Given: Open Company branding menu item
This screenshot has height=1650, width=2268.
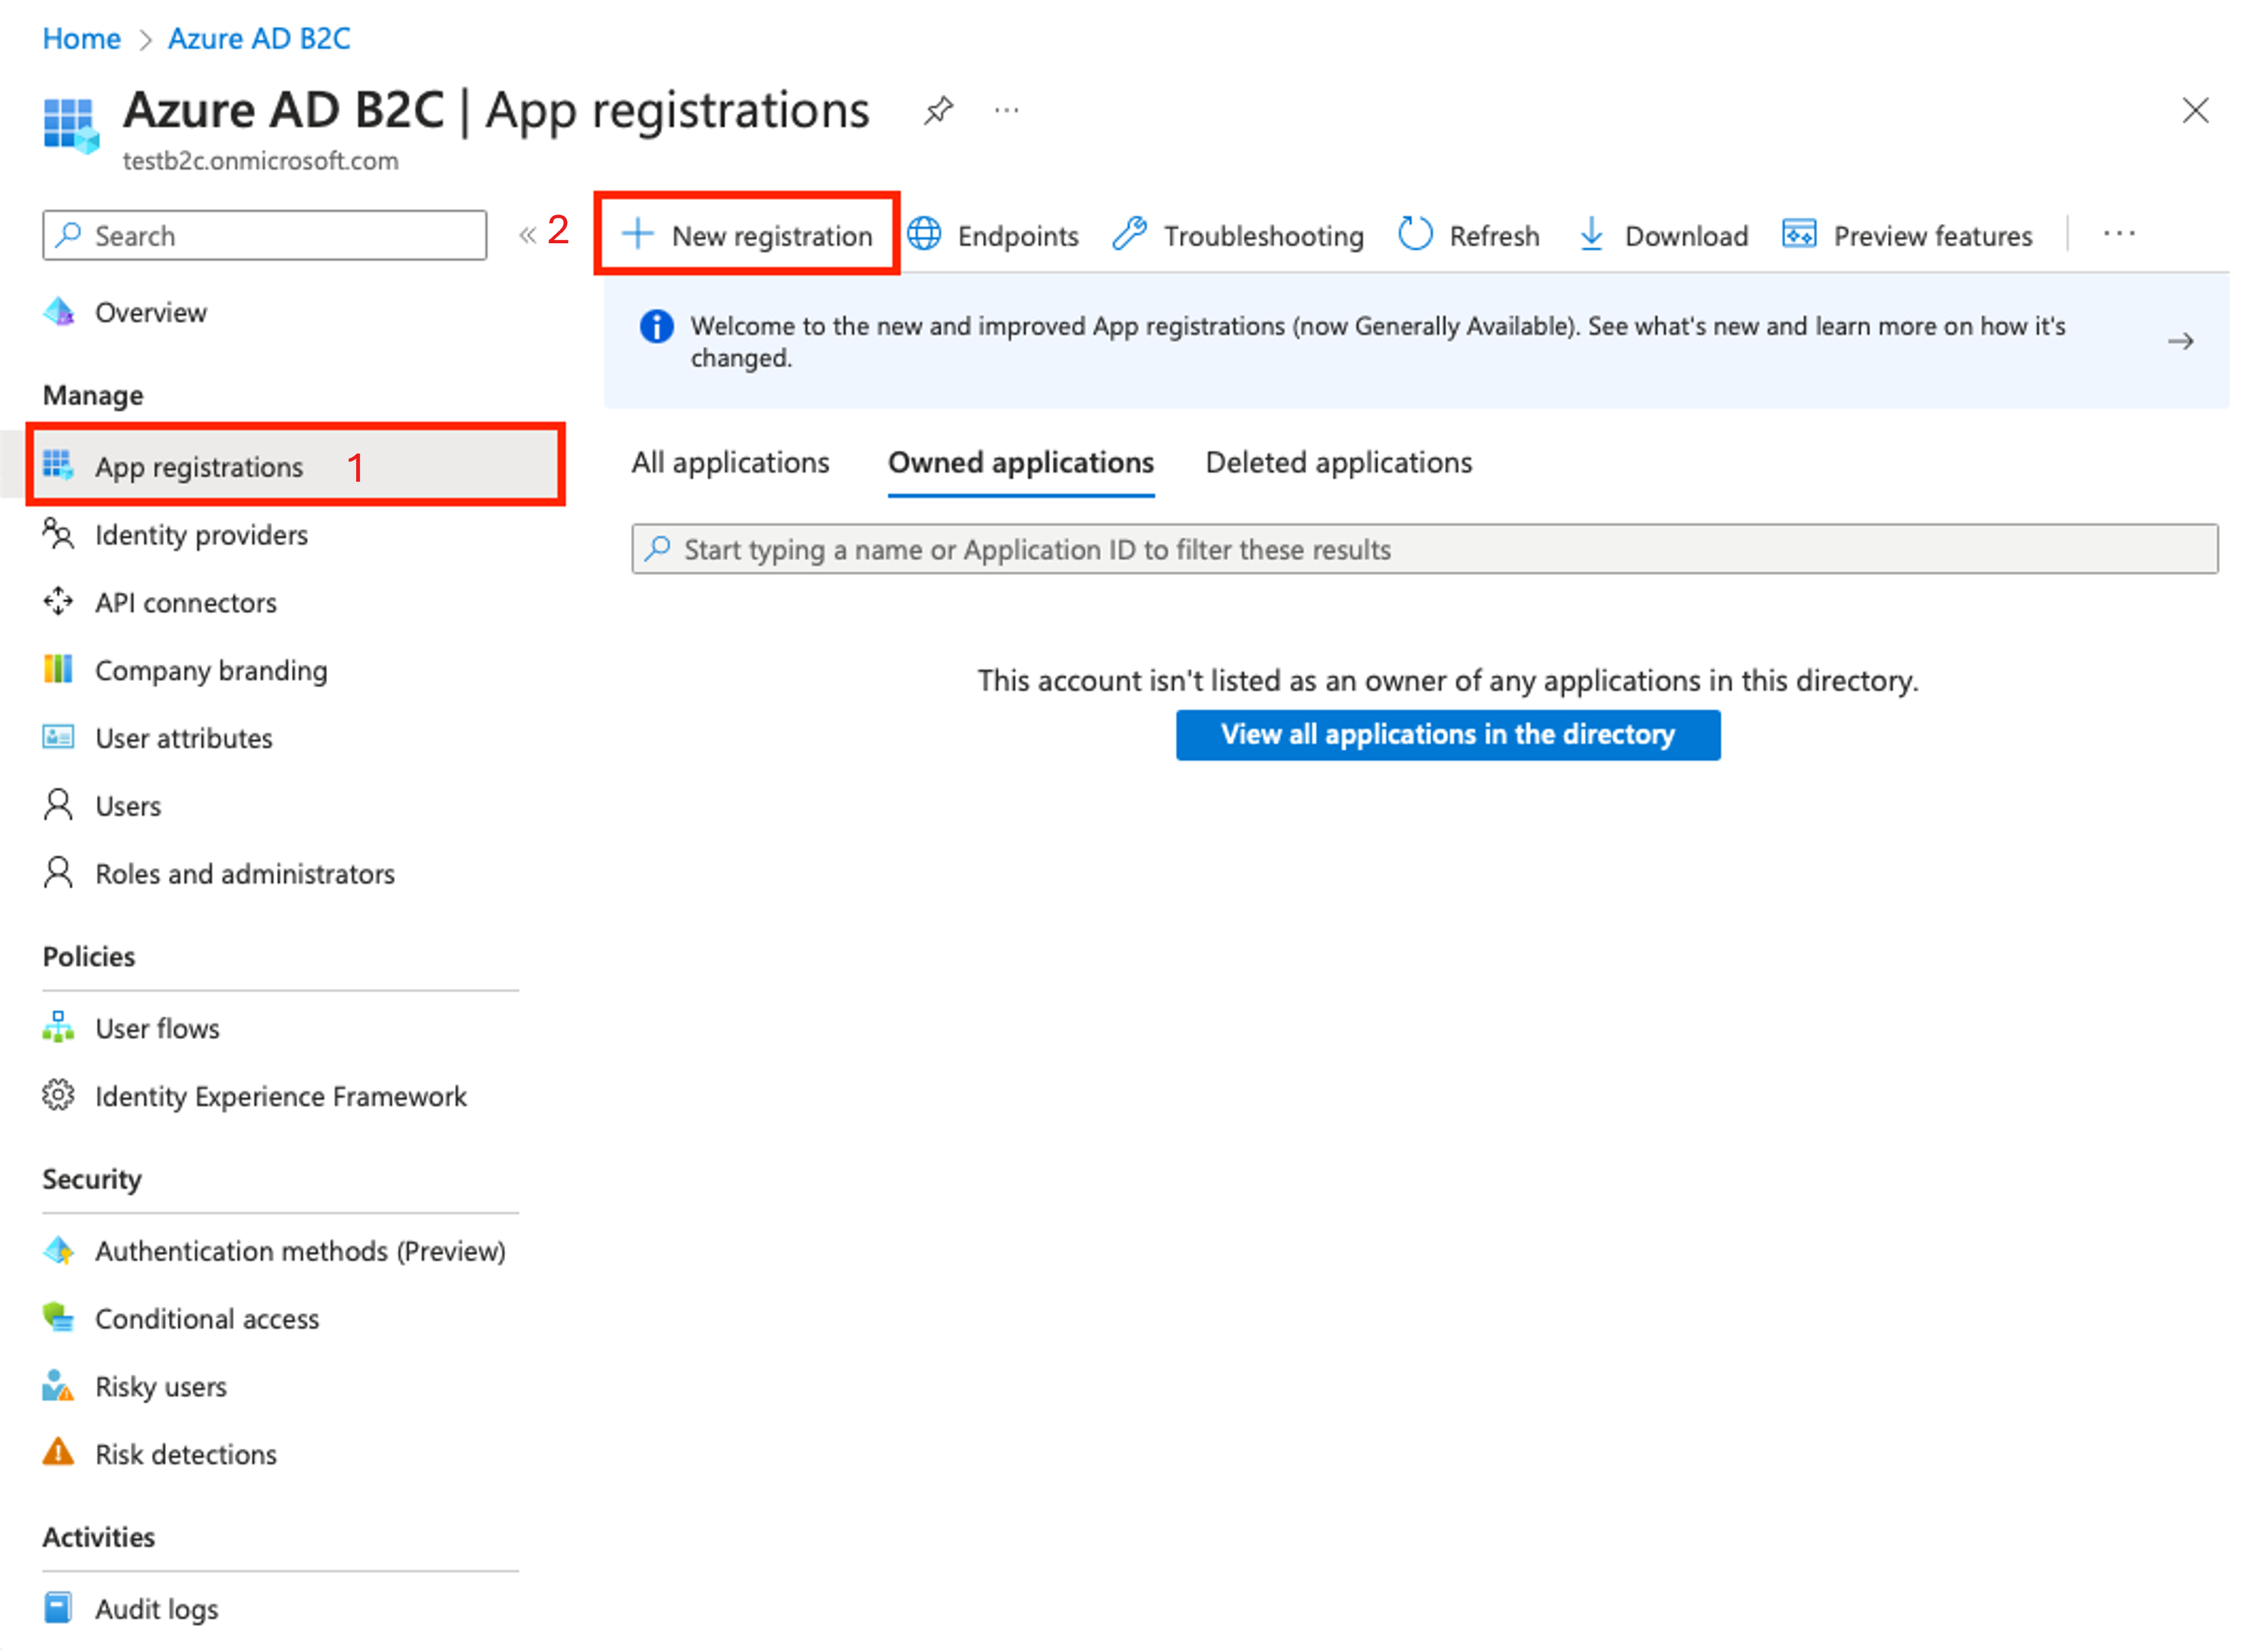Looking at the screenshot, I should tap(210, 670).
